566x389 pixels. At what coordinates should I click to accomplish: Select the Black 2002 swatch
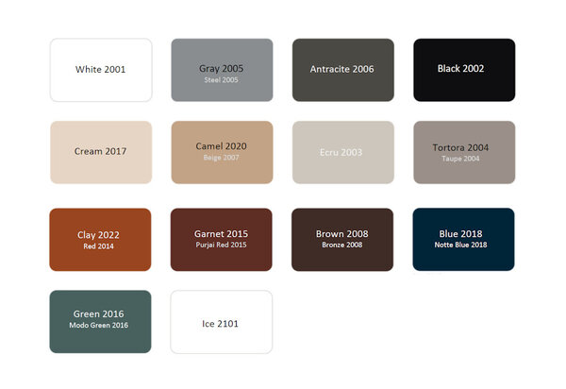[x=464, y=70]
